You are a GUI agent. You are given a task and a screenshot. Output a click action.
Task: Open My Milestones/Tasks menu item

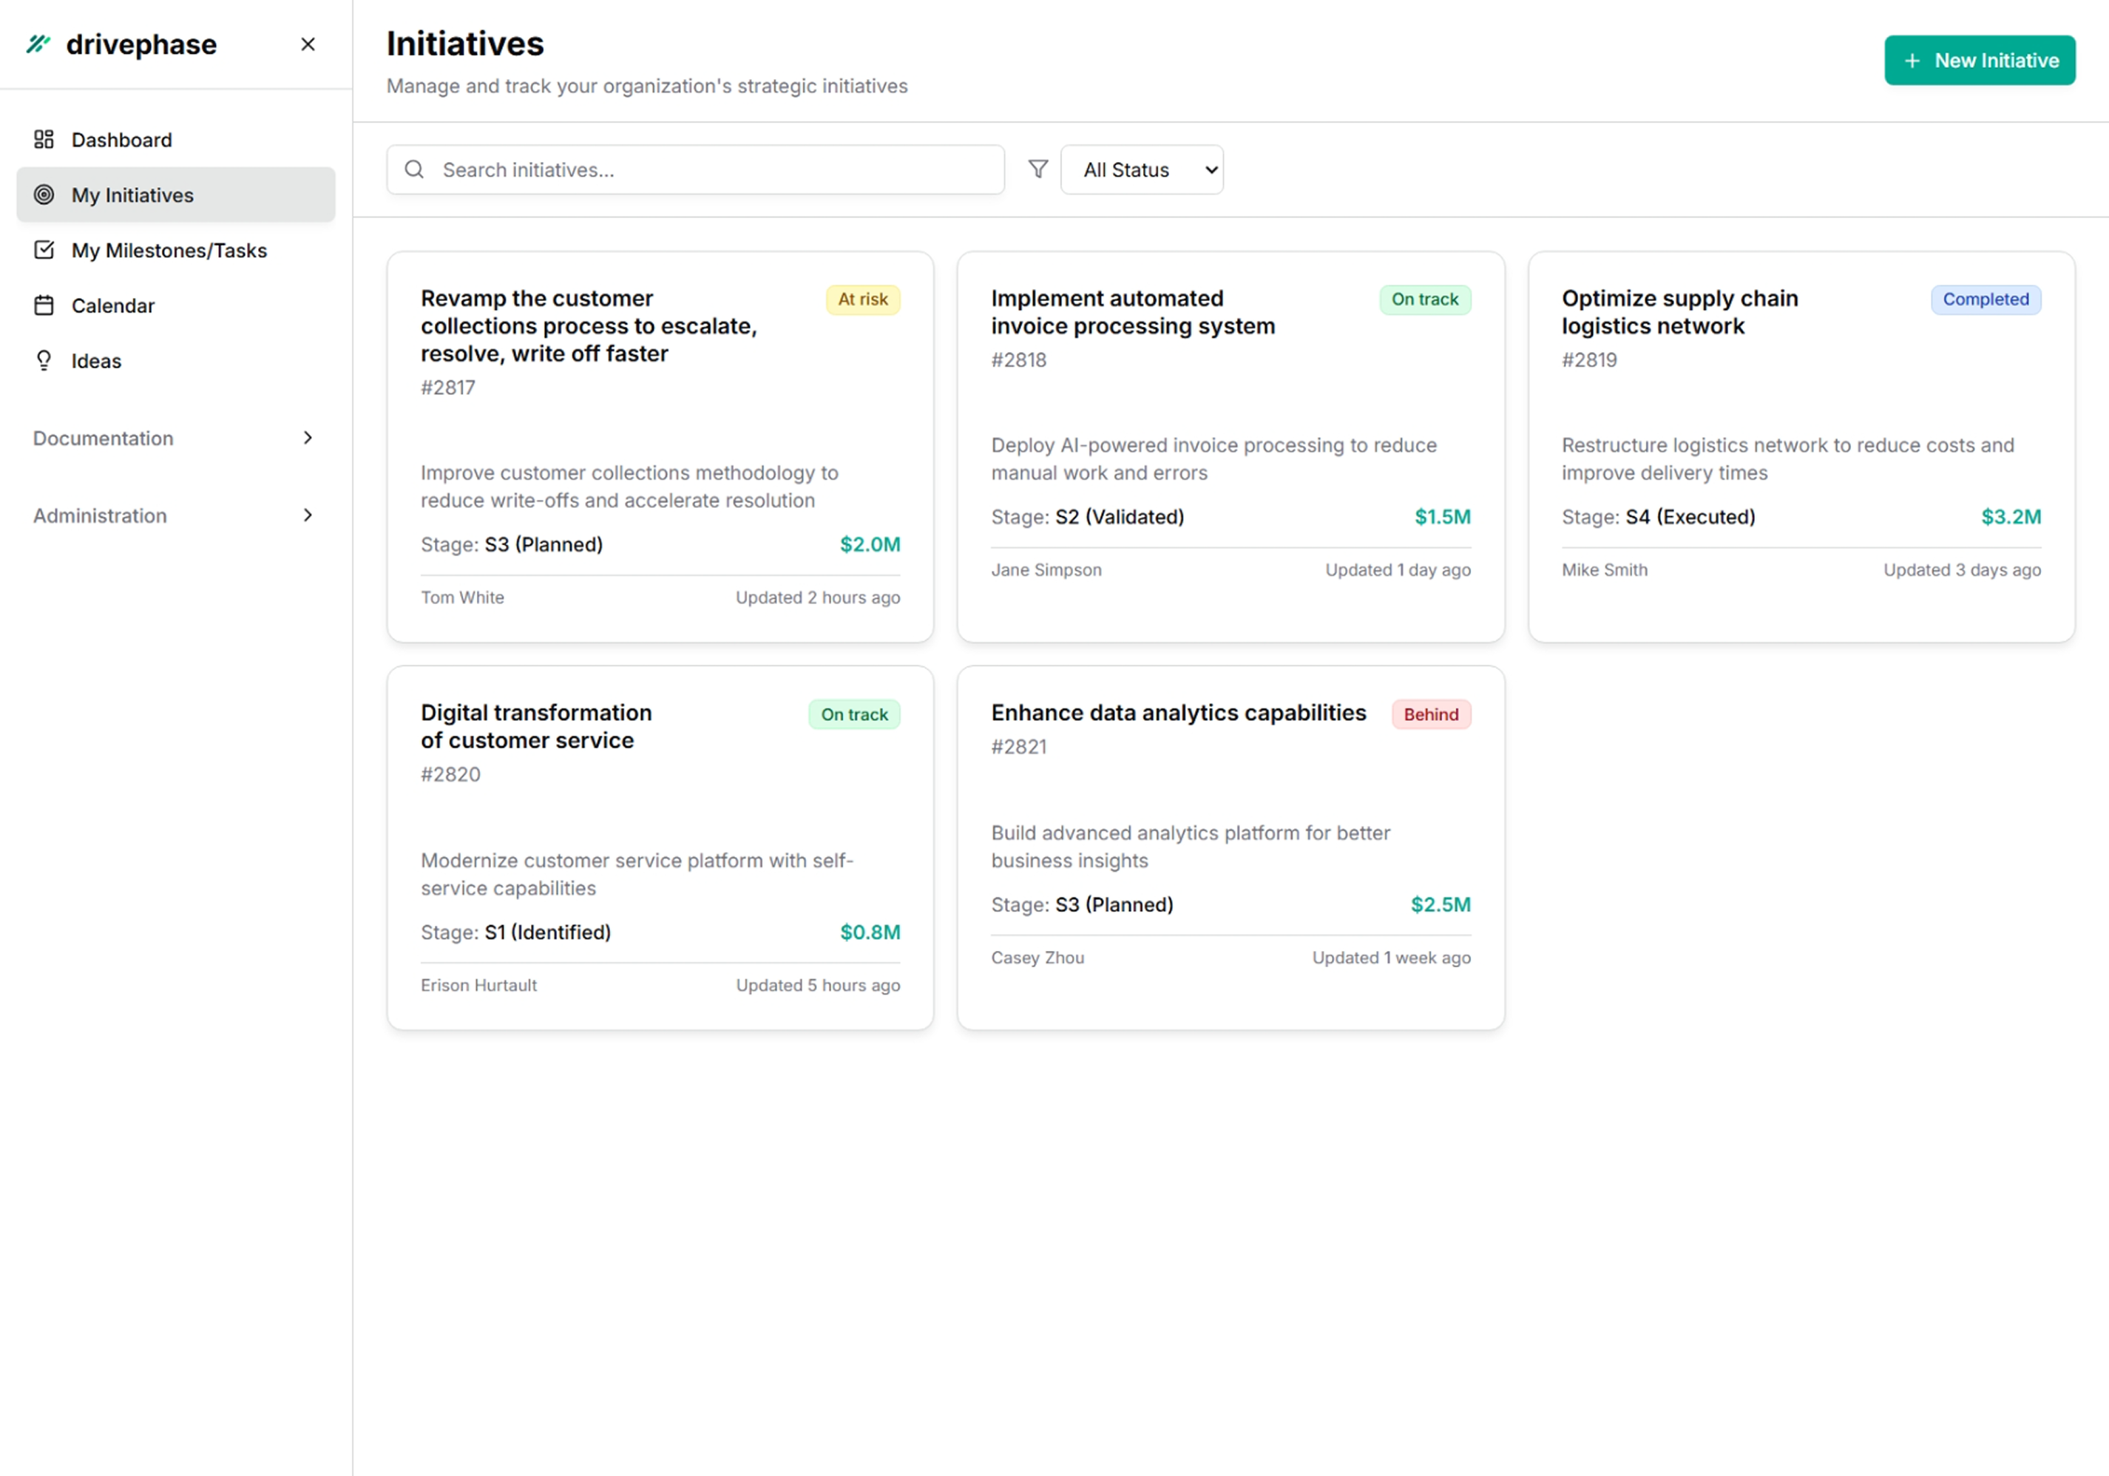coord(169,250)
